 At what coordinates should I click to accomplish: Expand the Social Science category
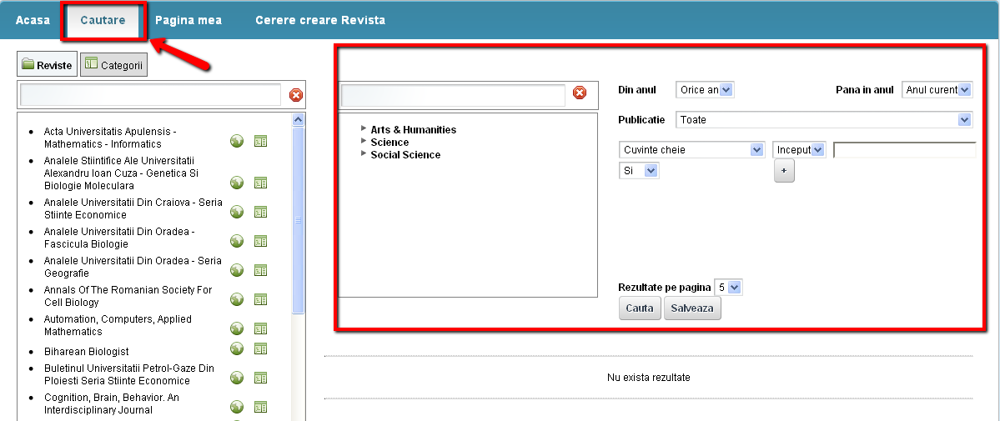[364, 153]
